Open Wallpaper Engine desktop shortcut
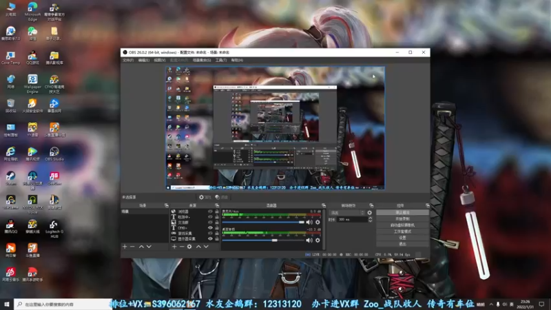The image size is (551, 310). tap(32, 84)
